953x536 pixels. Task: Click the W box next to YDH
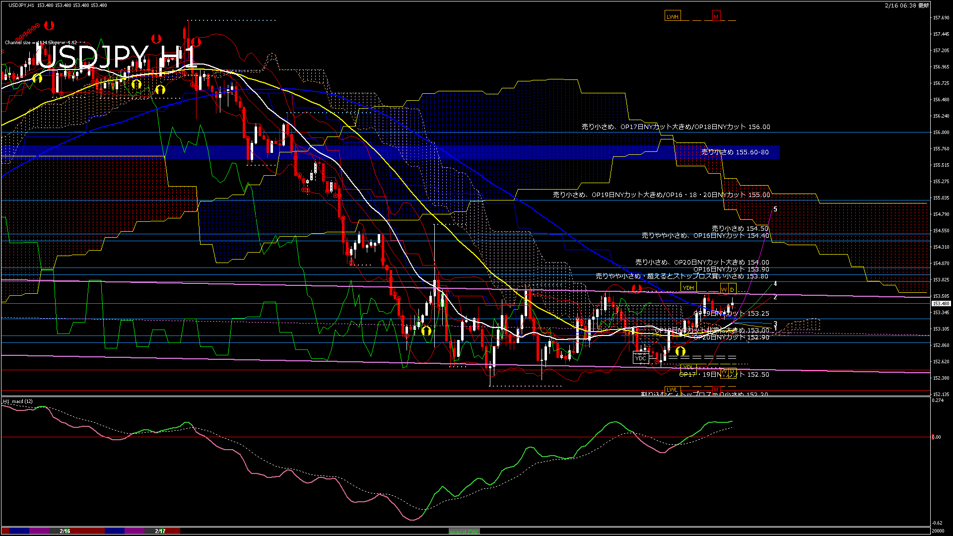tap(724, 289)
